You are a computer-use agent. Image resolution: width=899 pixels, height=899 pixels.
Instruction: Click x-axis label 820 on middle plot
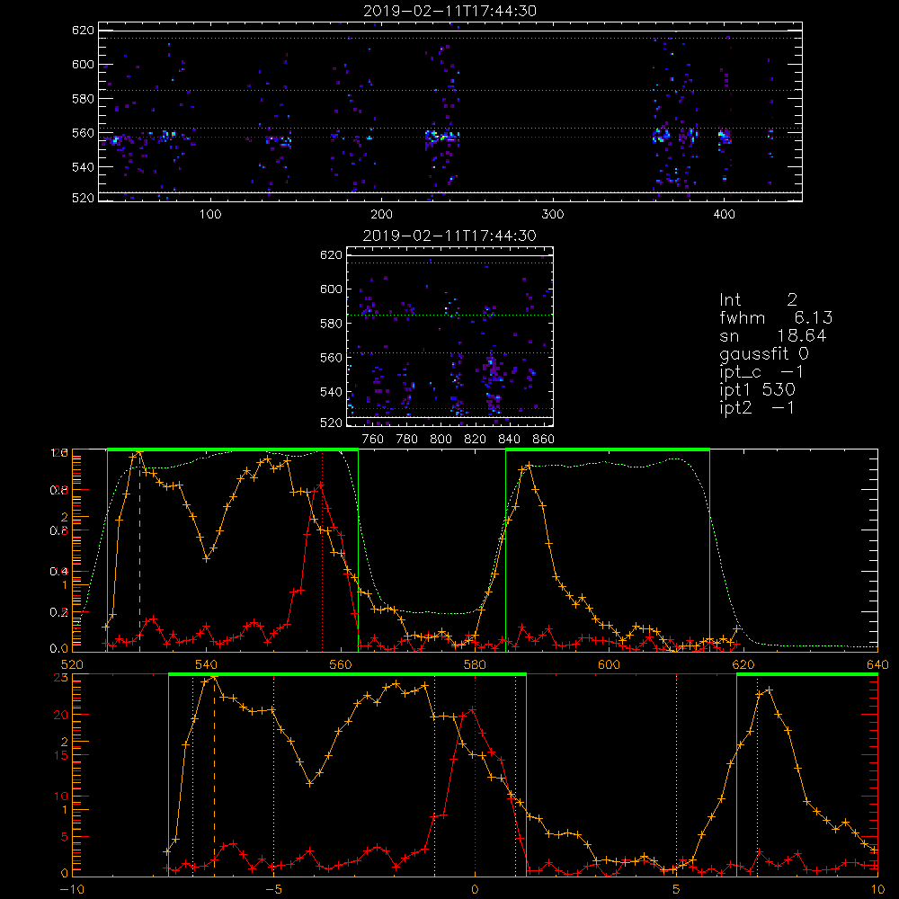click(x=476, y=440)
